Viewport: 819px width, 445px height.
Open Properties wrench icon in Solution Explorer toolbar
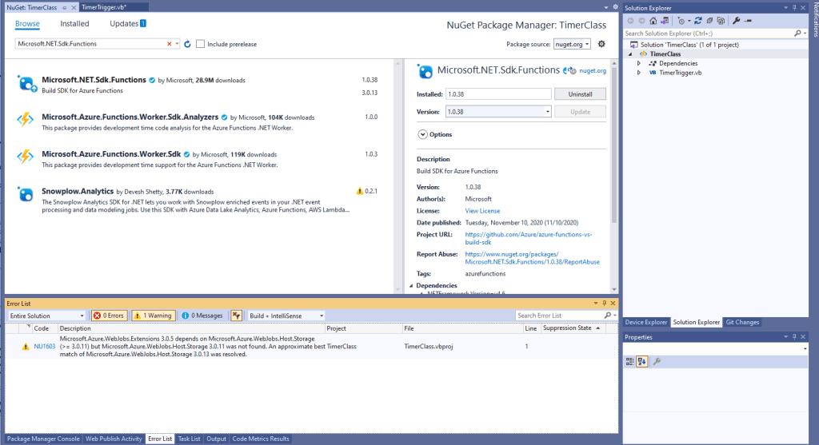(736, 20)
